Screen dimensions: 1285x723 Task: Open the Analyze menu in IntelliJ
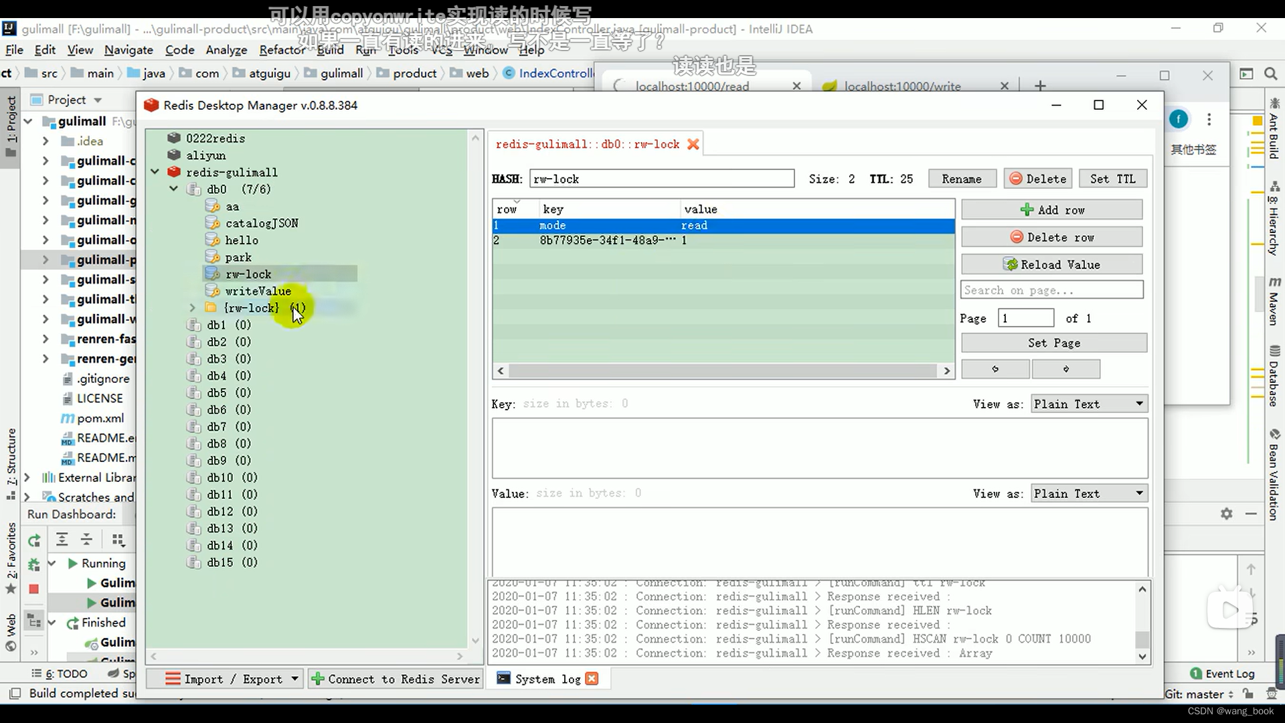(226, 50)
